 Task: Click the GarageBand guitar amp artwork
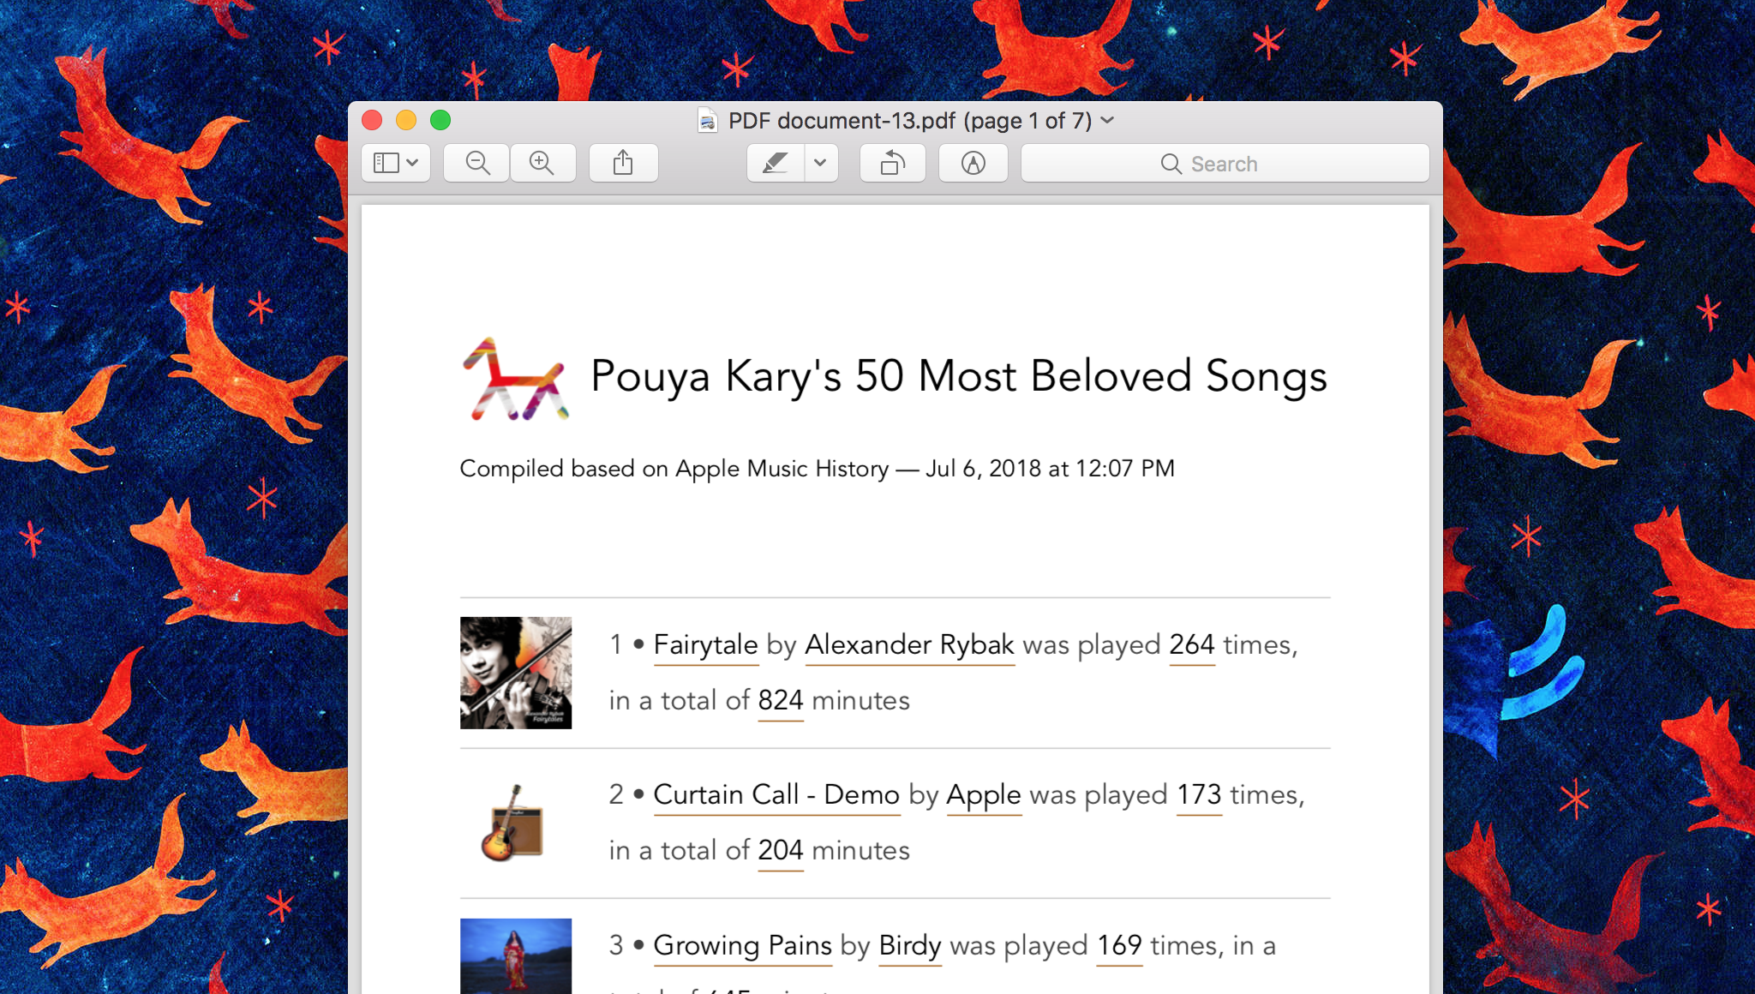point(512,823)
